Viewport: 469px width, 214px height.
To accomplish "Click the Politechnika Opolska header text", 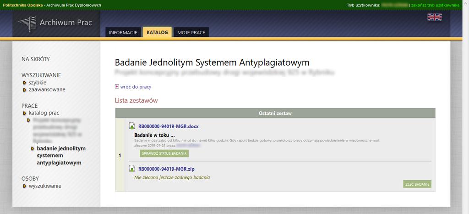I will (23, 5).
